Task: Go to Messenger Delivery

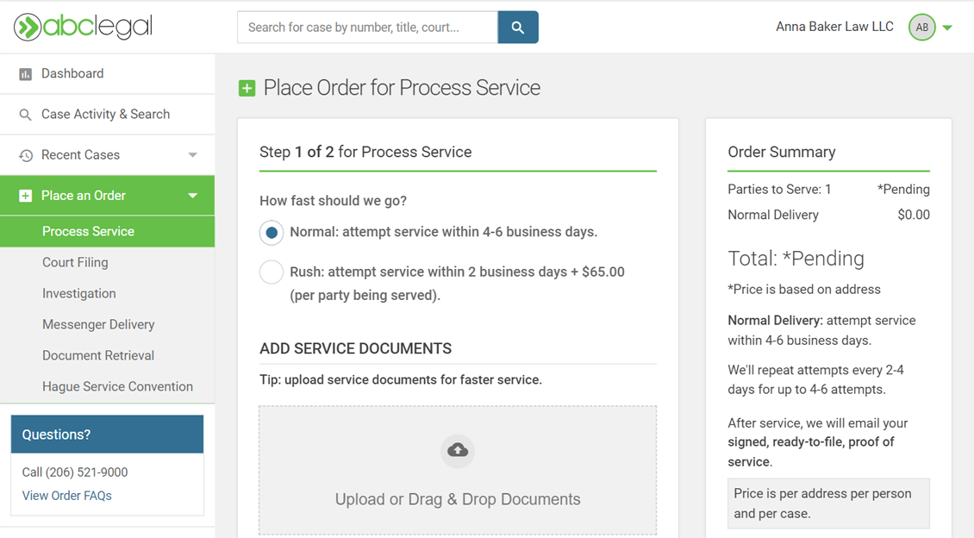Action: tap(98, 324)
